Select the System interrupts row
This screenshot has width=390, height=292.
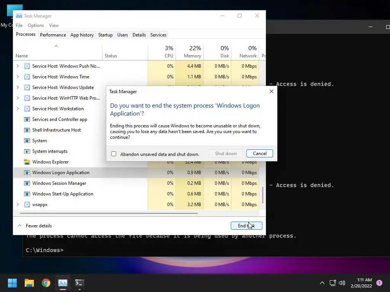tap(60, 151)
